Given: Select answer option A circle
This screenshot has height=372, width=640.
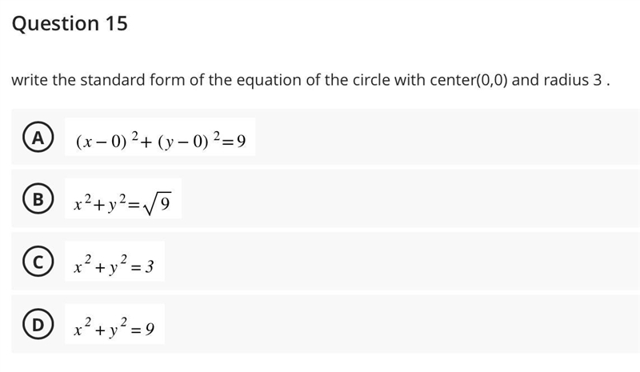Looking at the screenshot, I should (x=38, y=138).
